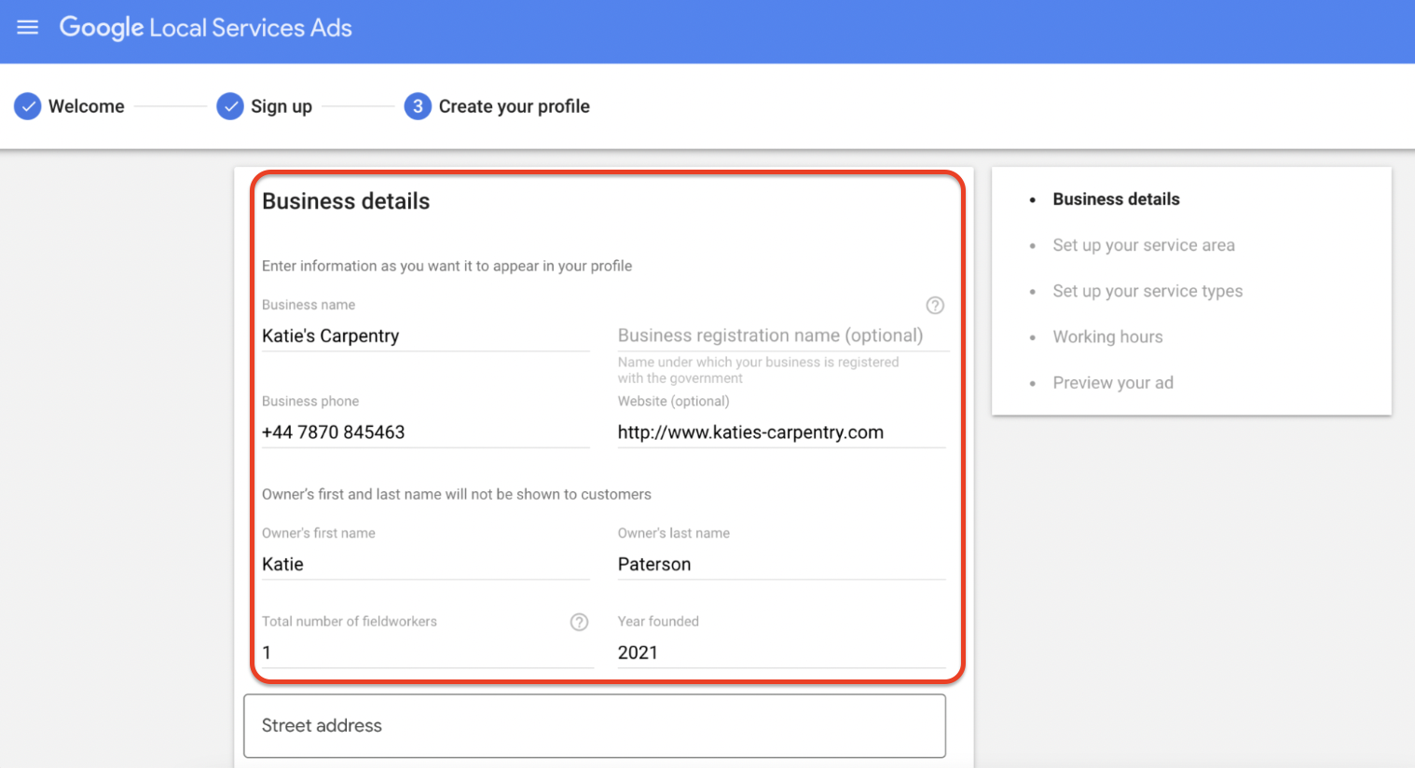Open the Preview your ad sidebar item
Viewport: 1415px width, 768px height.
pos(1113,382)
